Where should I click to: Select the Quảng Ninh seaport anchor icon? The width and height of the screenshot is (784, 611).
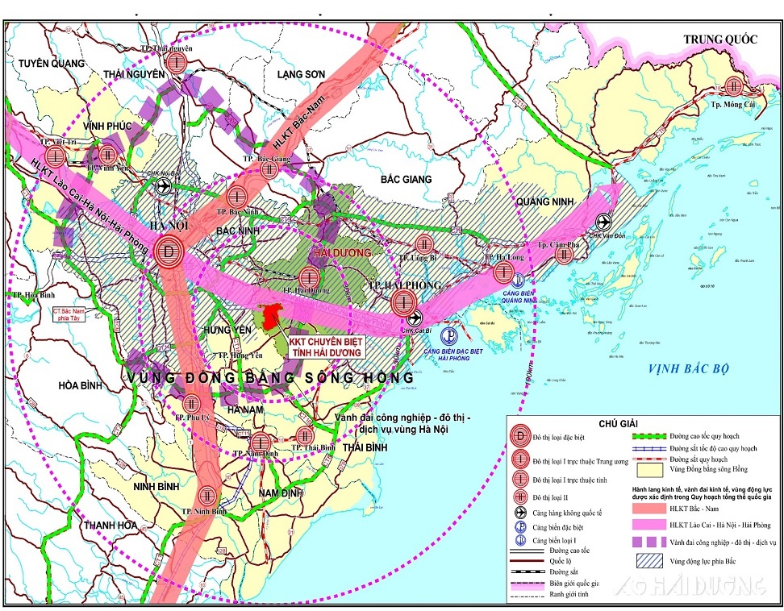(x=519, y=280)
